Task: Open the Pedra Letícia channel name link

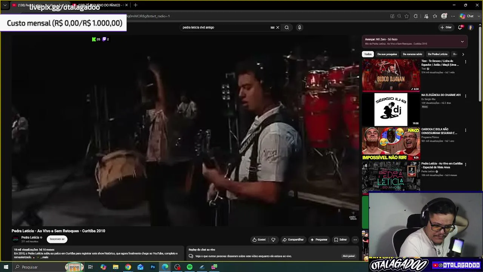Action: [30, 238]
